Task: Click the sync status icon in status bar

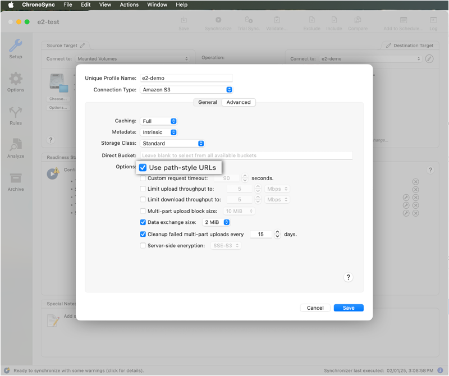Action: tap(7, 370)
